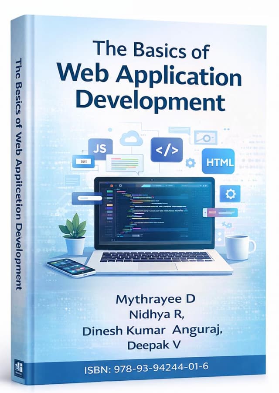This screenshot has width=279, height=393.
Task: Click the picture frame icon above HTML
Action: [205, 137]
